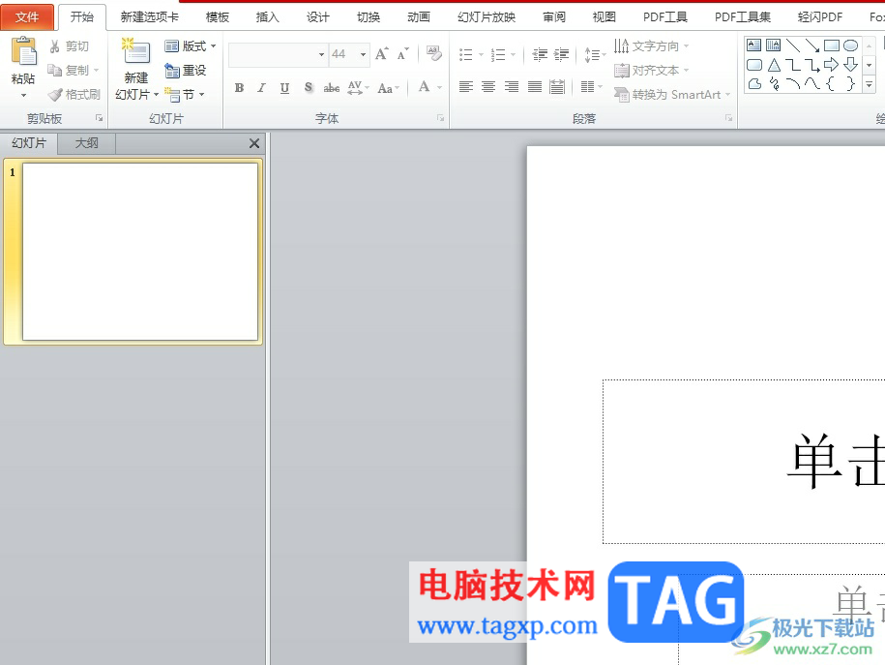The height and width of the screenshot is (665, 885).
Task: Click the New Slide (新建幻灯片) icon
Action: click(x=135, y=51)
